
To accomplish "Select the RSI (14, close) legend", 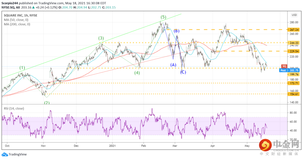I will tap(14, 108).
